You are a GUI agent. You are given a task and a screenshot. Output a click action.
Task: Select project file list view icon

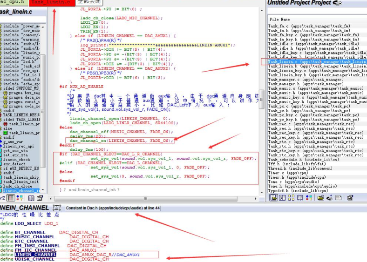click(273, 198)
